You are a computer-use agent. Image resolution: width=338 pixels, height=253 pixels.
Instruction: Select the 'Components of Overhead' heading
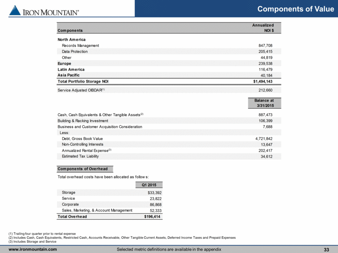[83, 169]
